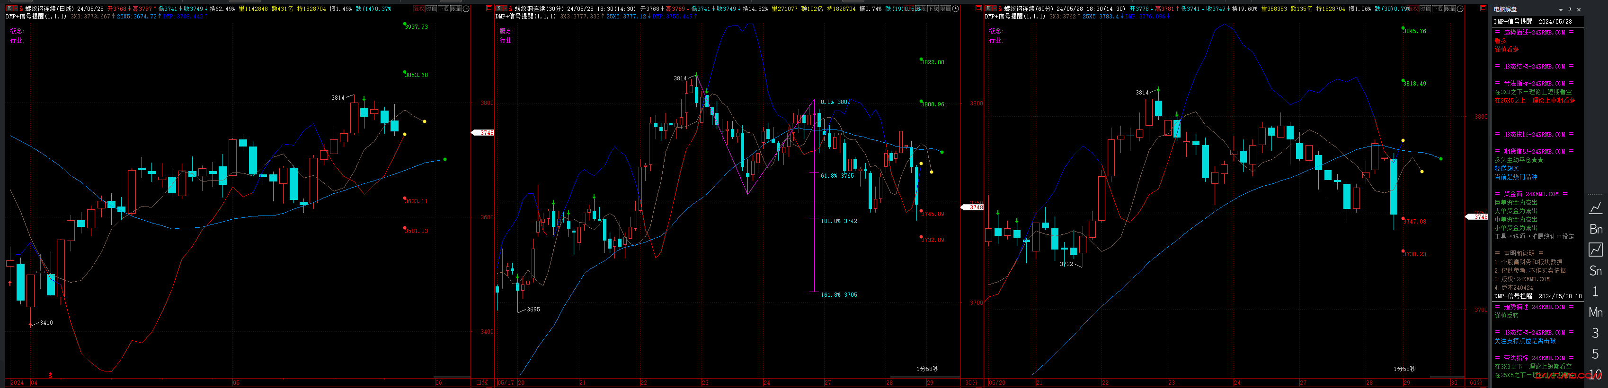Click the 30分 period label below the middle chart

(971, 382)
